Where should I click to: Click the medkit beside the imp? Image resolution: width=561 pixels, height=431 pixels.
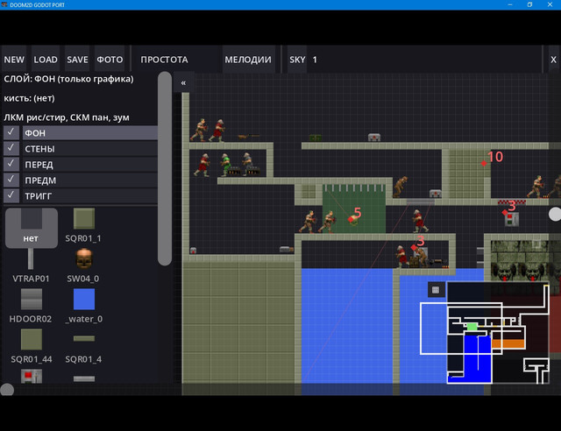click(x=435, y=194)
